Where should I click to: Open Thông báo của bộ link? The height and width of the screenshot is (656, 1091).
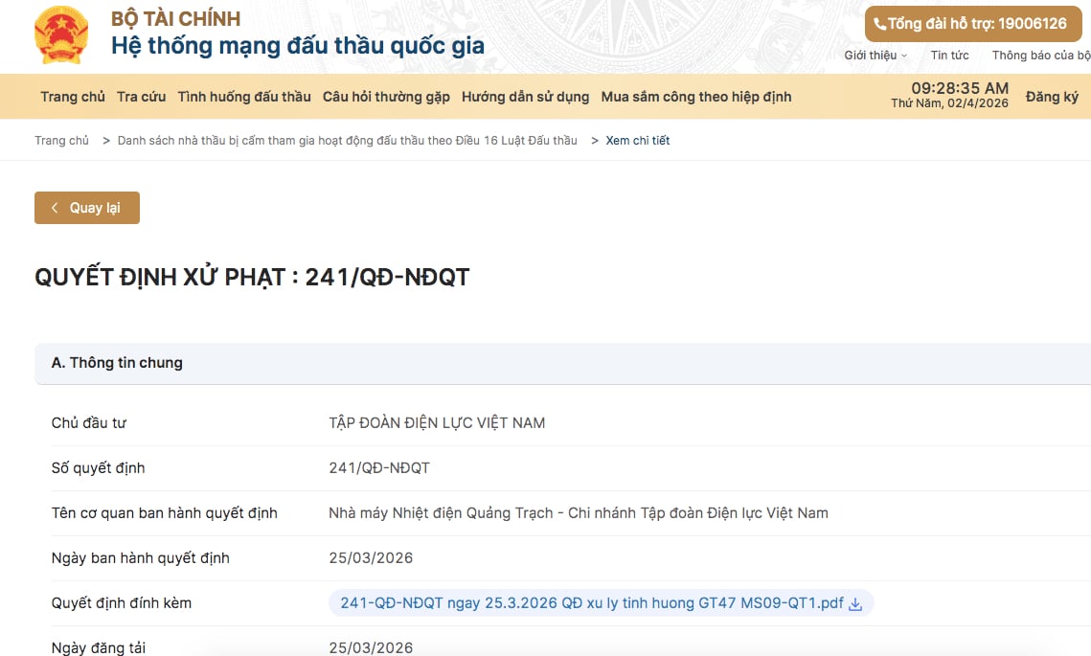pyautogui.click(x=1040, y=56)
